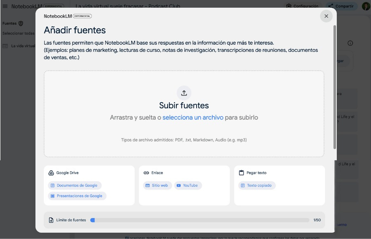371x239 pixels.
Task: Open the 'selecciona un archivo' link
Action: (193, 117)
